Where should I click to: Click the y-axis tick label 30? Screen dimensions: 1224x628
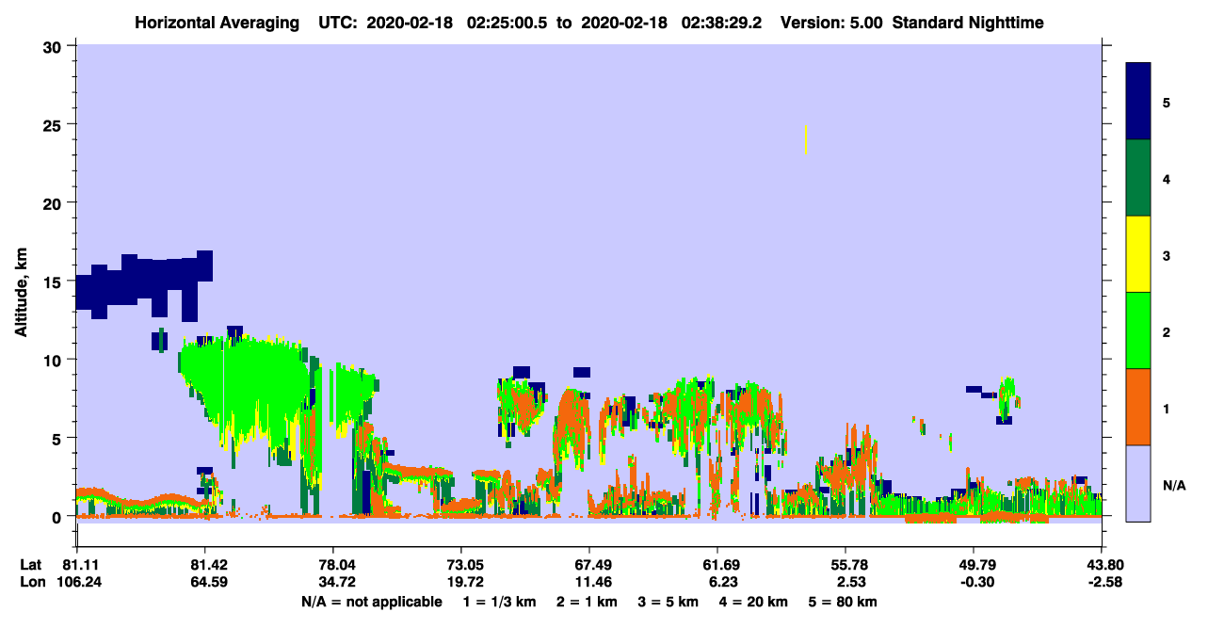55,46
